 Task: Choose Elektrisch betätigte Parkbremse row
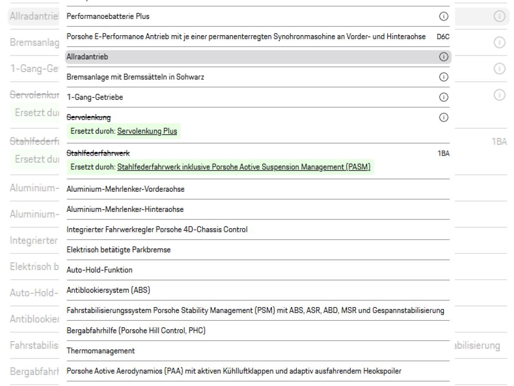coord(257,250)
